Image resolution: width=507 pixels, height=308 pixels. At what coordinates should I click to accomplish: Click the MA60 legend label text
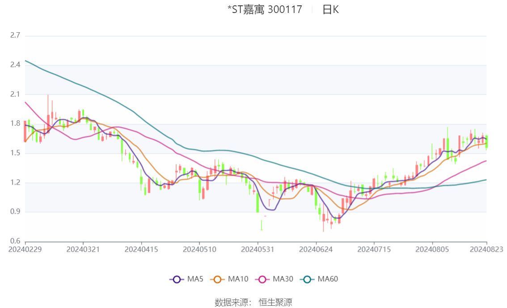328,279
